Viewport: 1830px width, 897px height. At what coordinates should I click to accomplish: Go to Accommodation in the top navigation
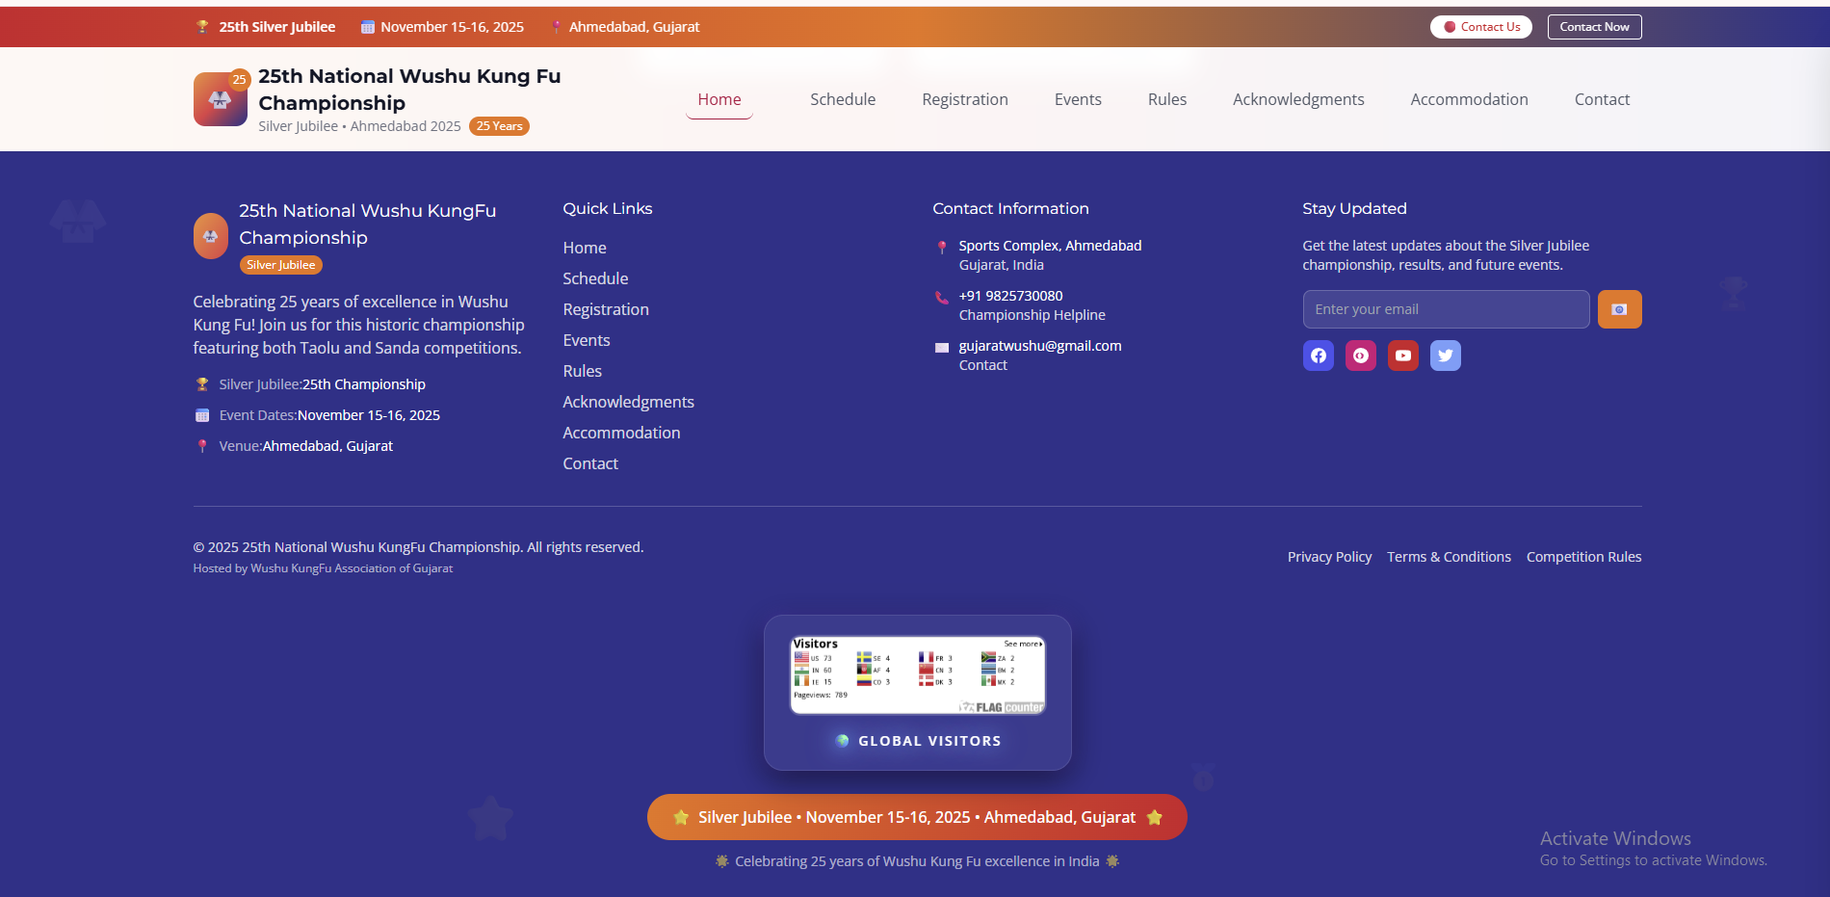[1468, 99]
